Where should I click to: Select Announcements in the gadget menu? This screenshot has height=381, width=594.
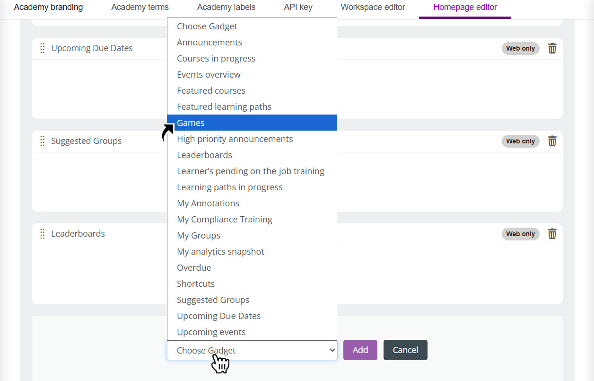tap(209, 42)
